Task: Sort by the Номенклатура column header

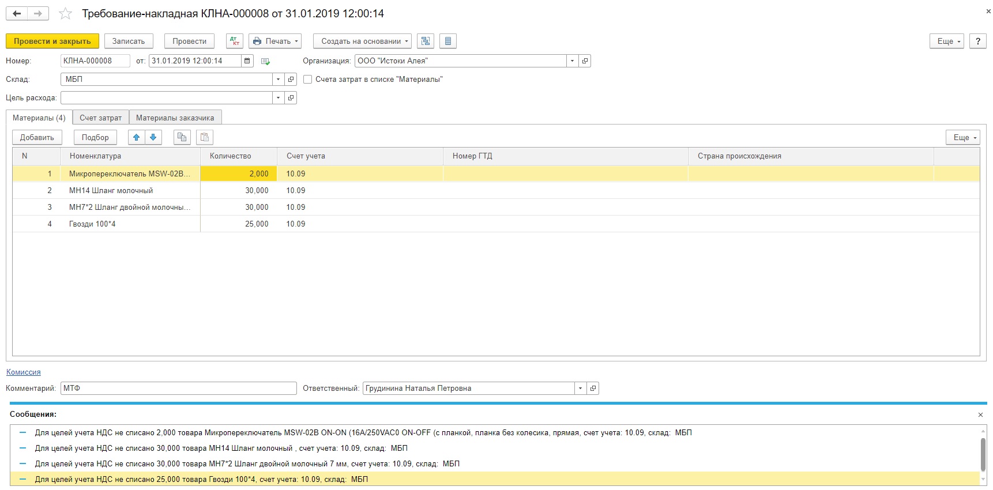Action: tap(130, 156)
